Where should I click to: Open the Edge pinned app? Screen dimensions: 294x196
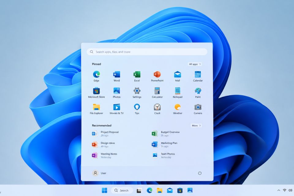tap(96, 76)
